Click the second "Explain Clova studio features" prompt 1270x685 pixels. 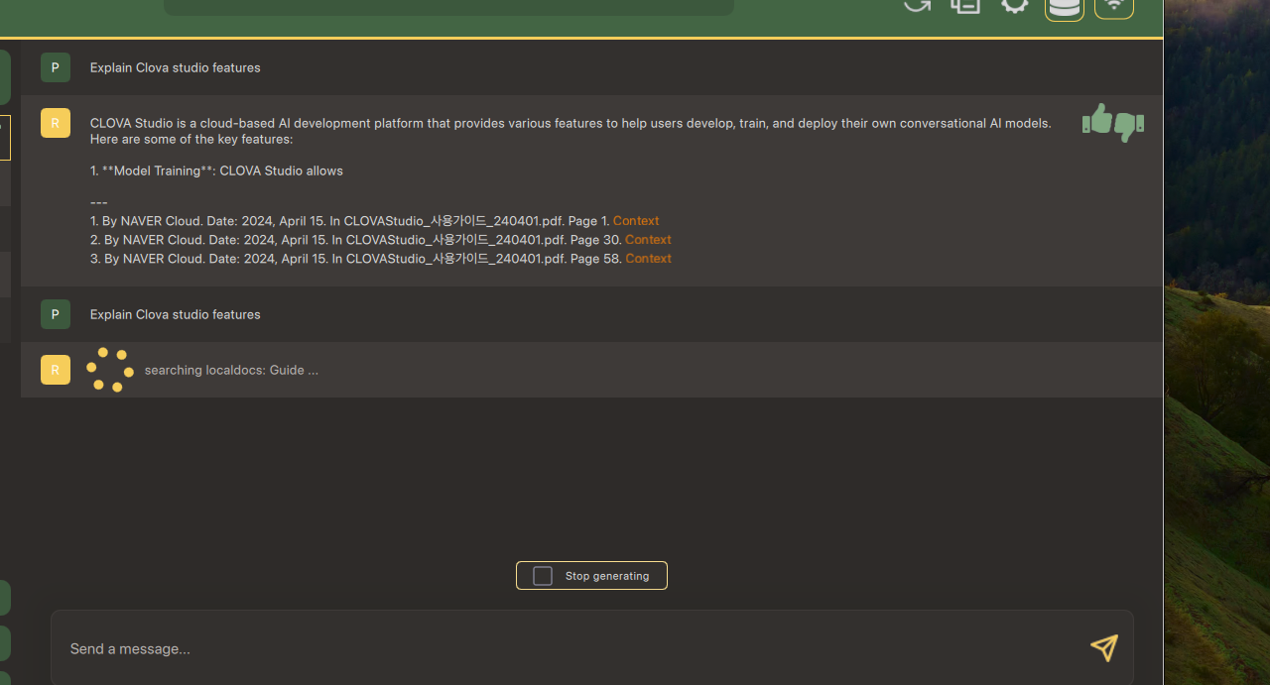(x=176, y=314)
